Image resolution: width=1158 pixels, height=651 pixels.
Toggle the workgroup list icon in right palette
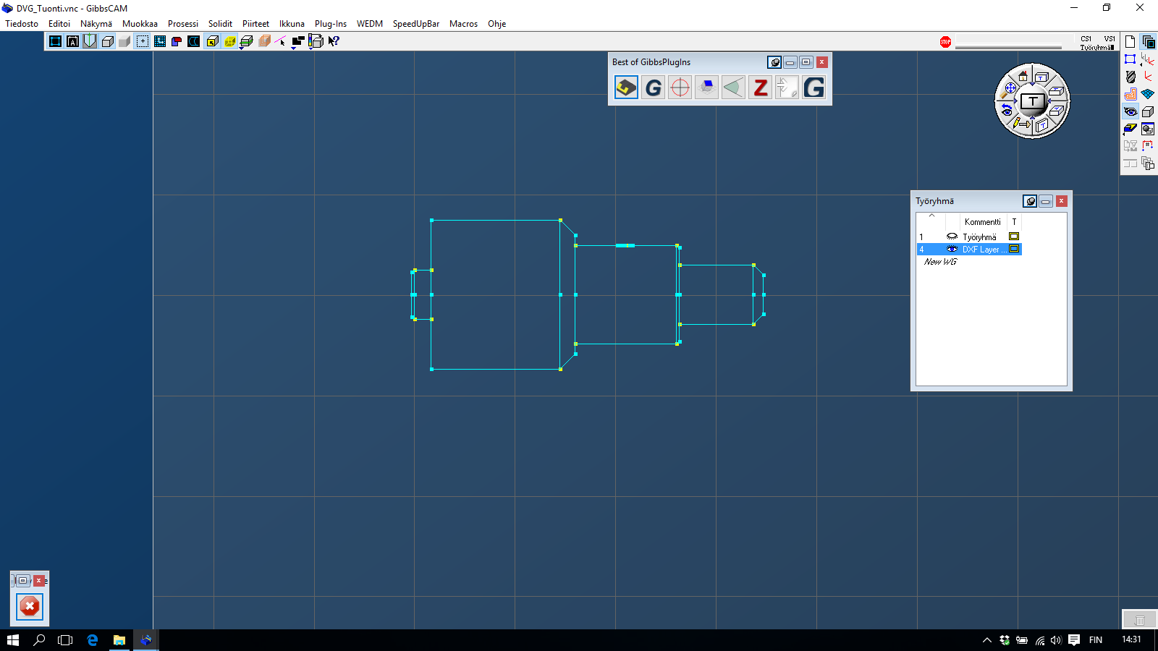click(x=1148, y=42)
